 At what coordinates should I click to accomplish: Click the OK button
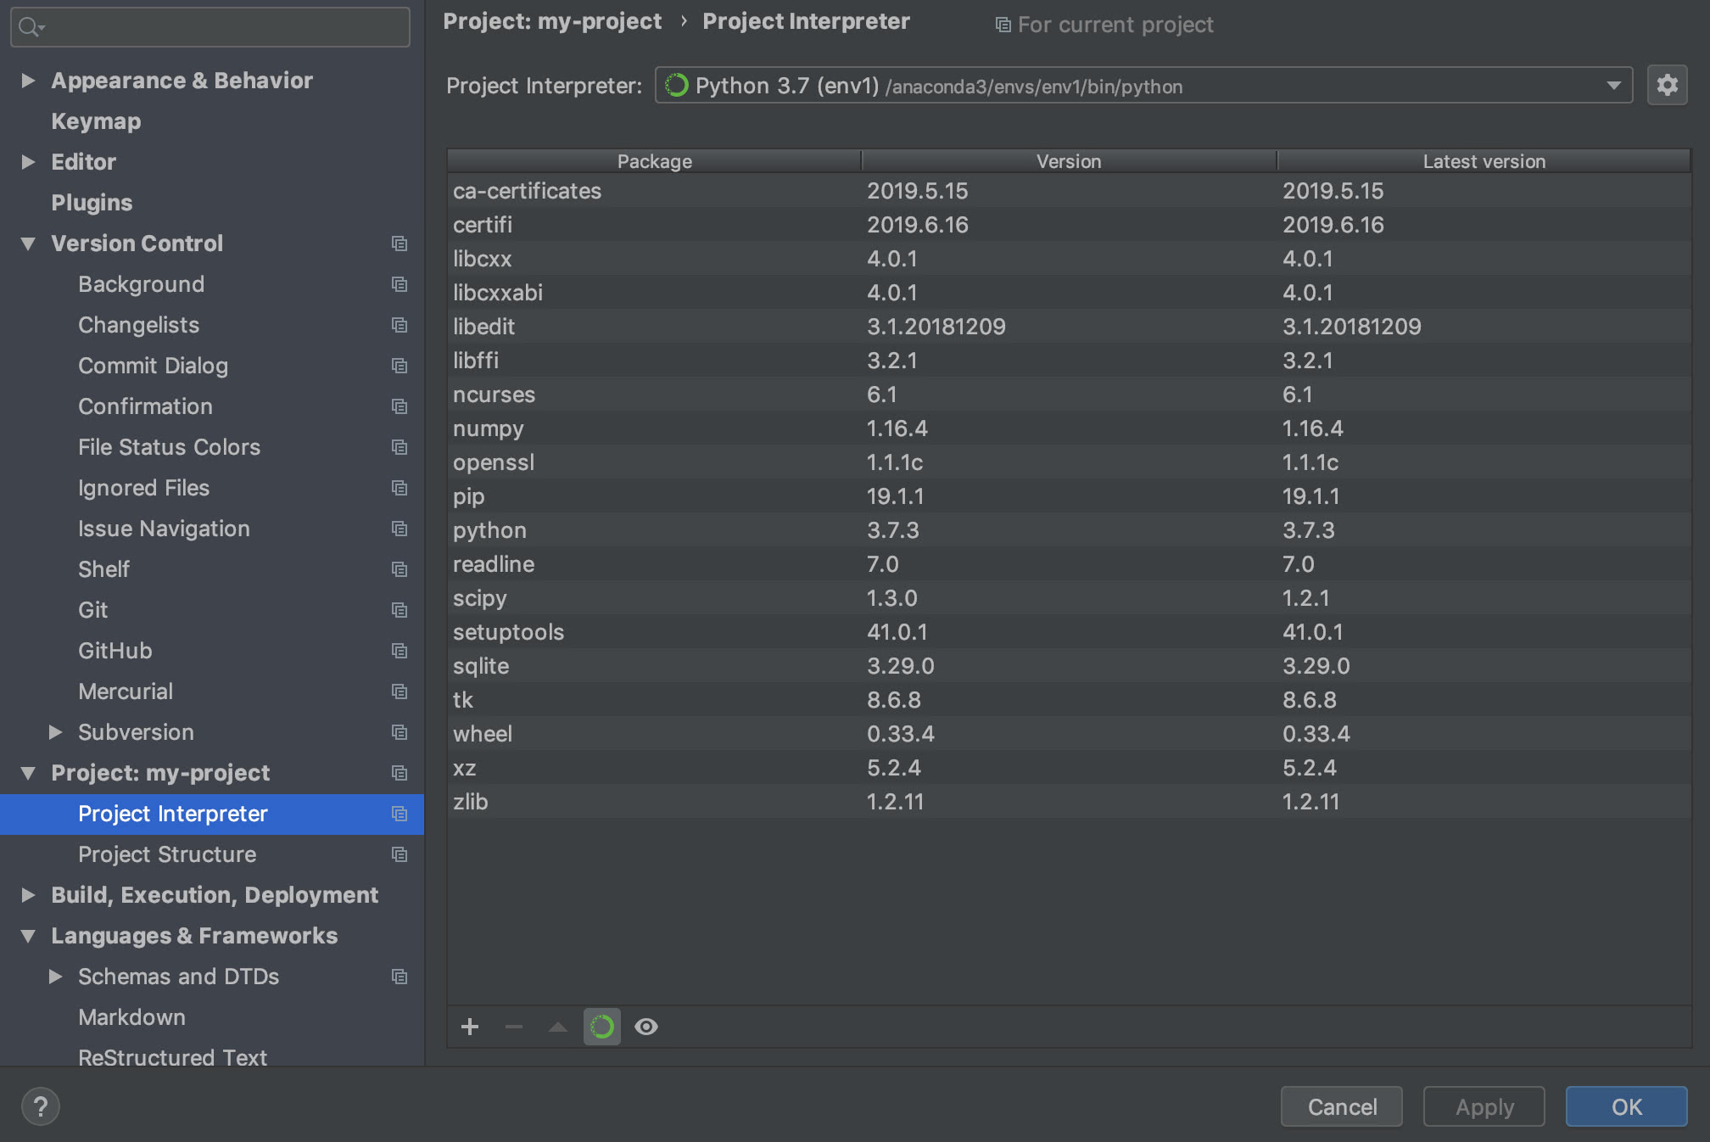pos(1627,1107)
